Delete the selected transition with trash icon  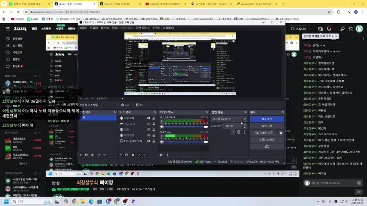click(239, 132)
